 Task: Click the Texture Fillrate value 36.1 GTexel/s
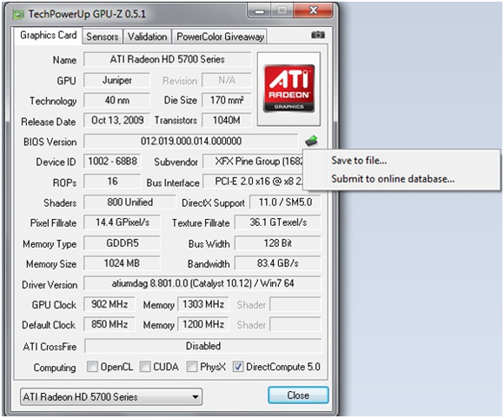278,222
